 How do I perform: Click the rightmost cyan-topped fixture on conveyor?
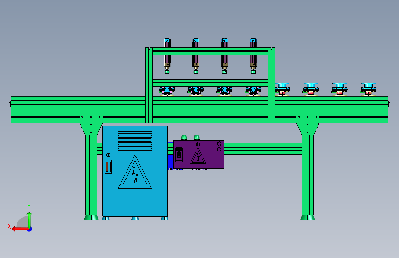pos(368,89)
